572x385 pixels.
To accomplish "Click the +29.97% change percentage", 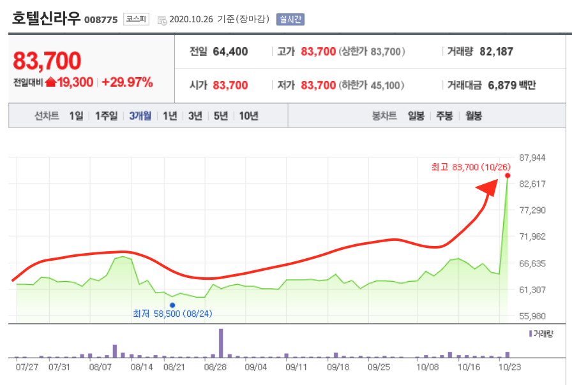I will (127, 82).
